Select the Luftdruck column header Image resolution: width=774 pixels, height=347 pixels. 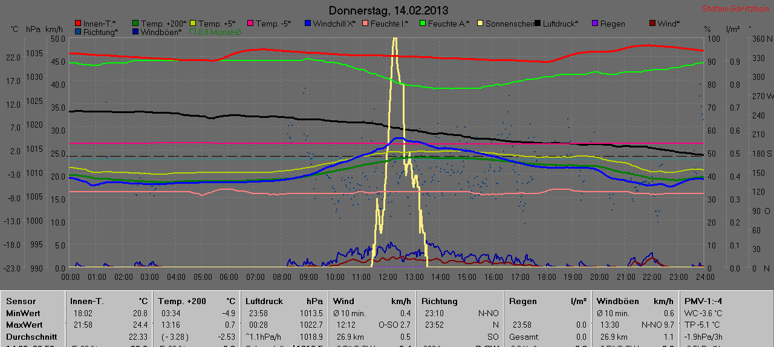tap(262, 301)
